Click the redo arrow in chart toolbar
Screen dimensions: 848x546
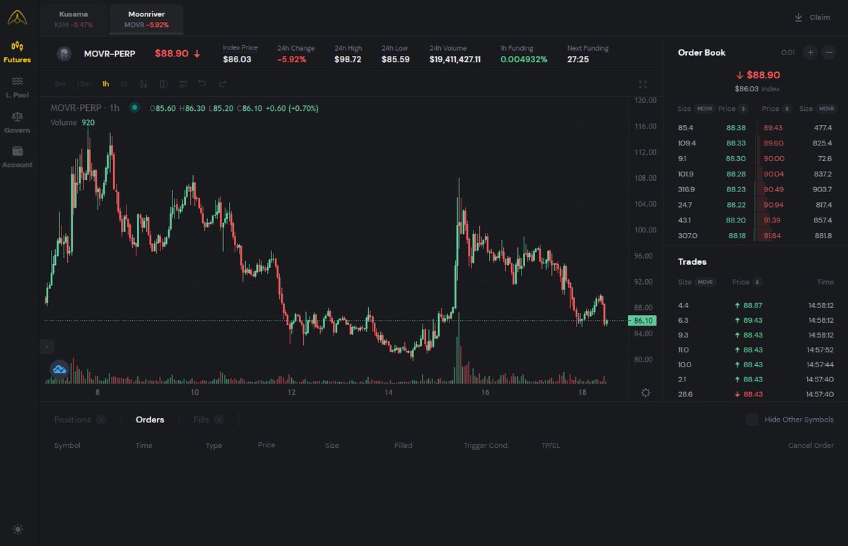point(223,84)
